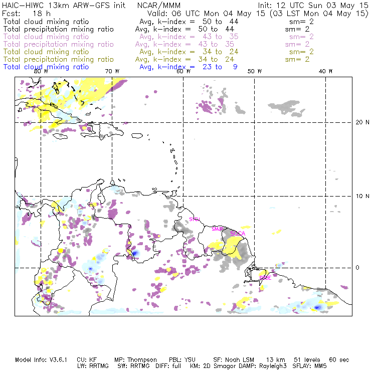Click the '60 W' longitude label
This screenshot has width=371, height=371.
tap(183, 71)
